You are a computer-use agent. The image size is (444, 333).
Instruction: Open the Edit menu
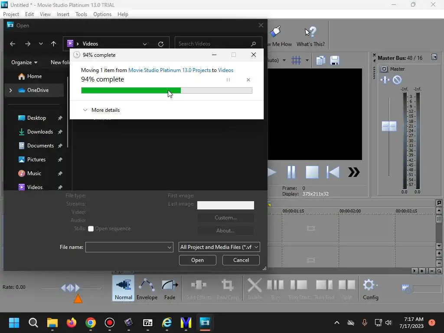[29, 14]
